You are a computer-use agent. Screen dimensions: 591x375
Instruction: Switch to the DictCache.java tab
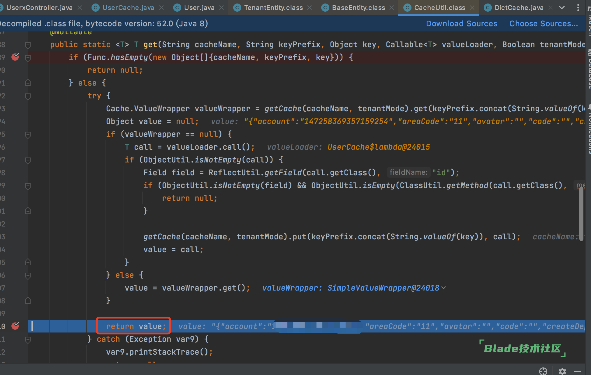click(x=514, y=8)
